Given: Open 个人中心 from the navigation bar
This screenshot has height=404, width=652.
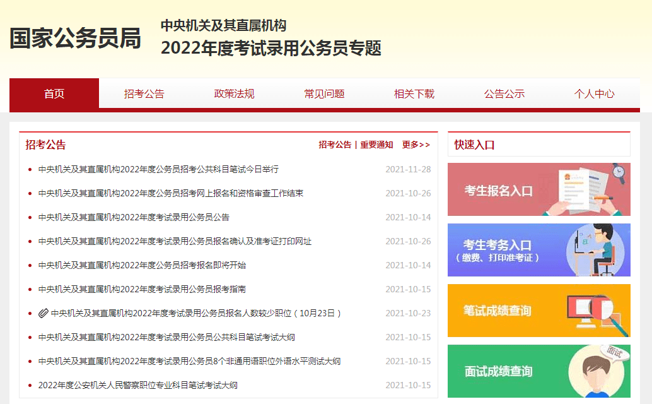Looking at the screenshot, I should click(595, 93).
